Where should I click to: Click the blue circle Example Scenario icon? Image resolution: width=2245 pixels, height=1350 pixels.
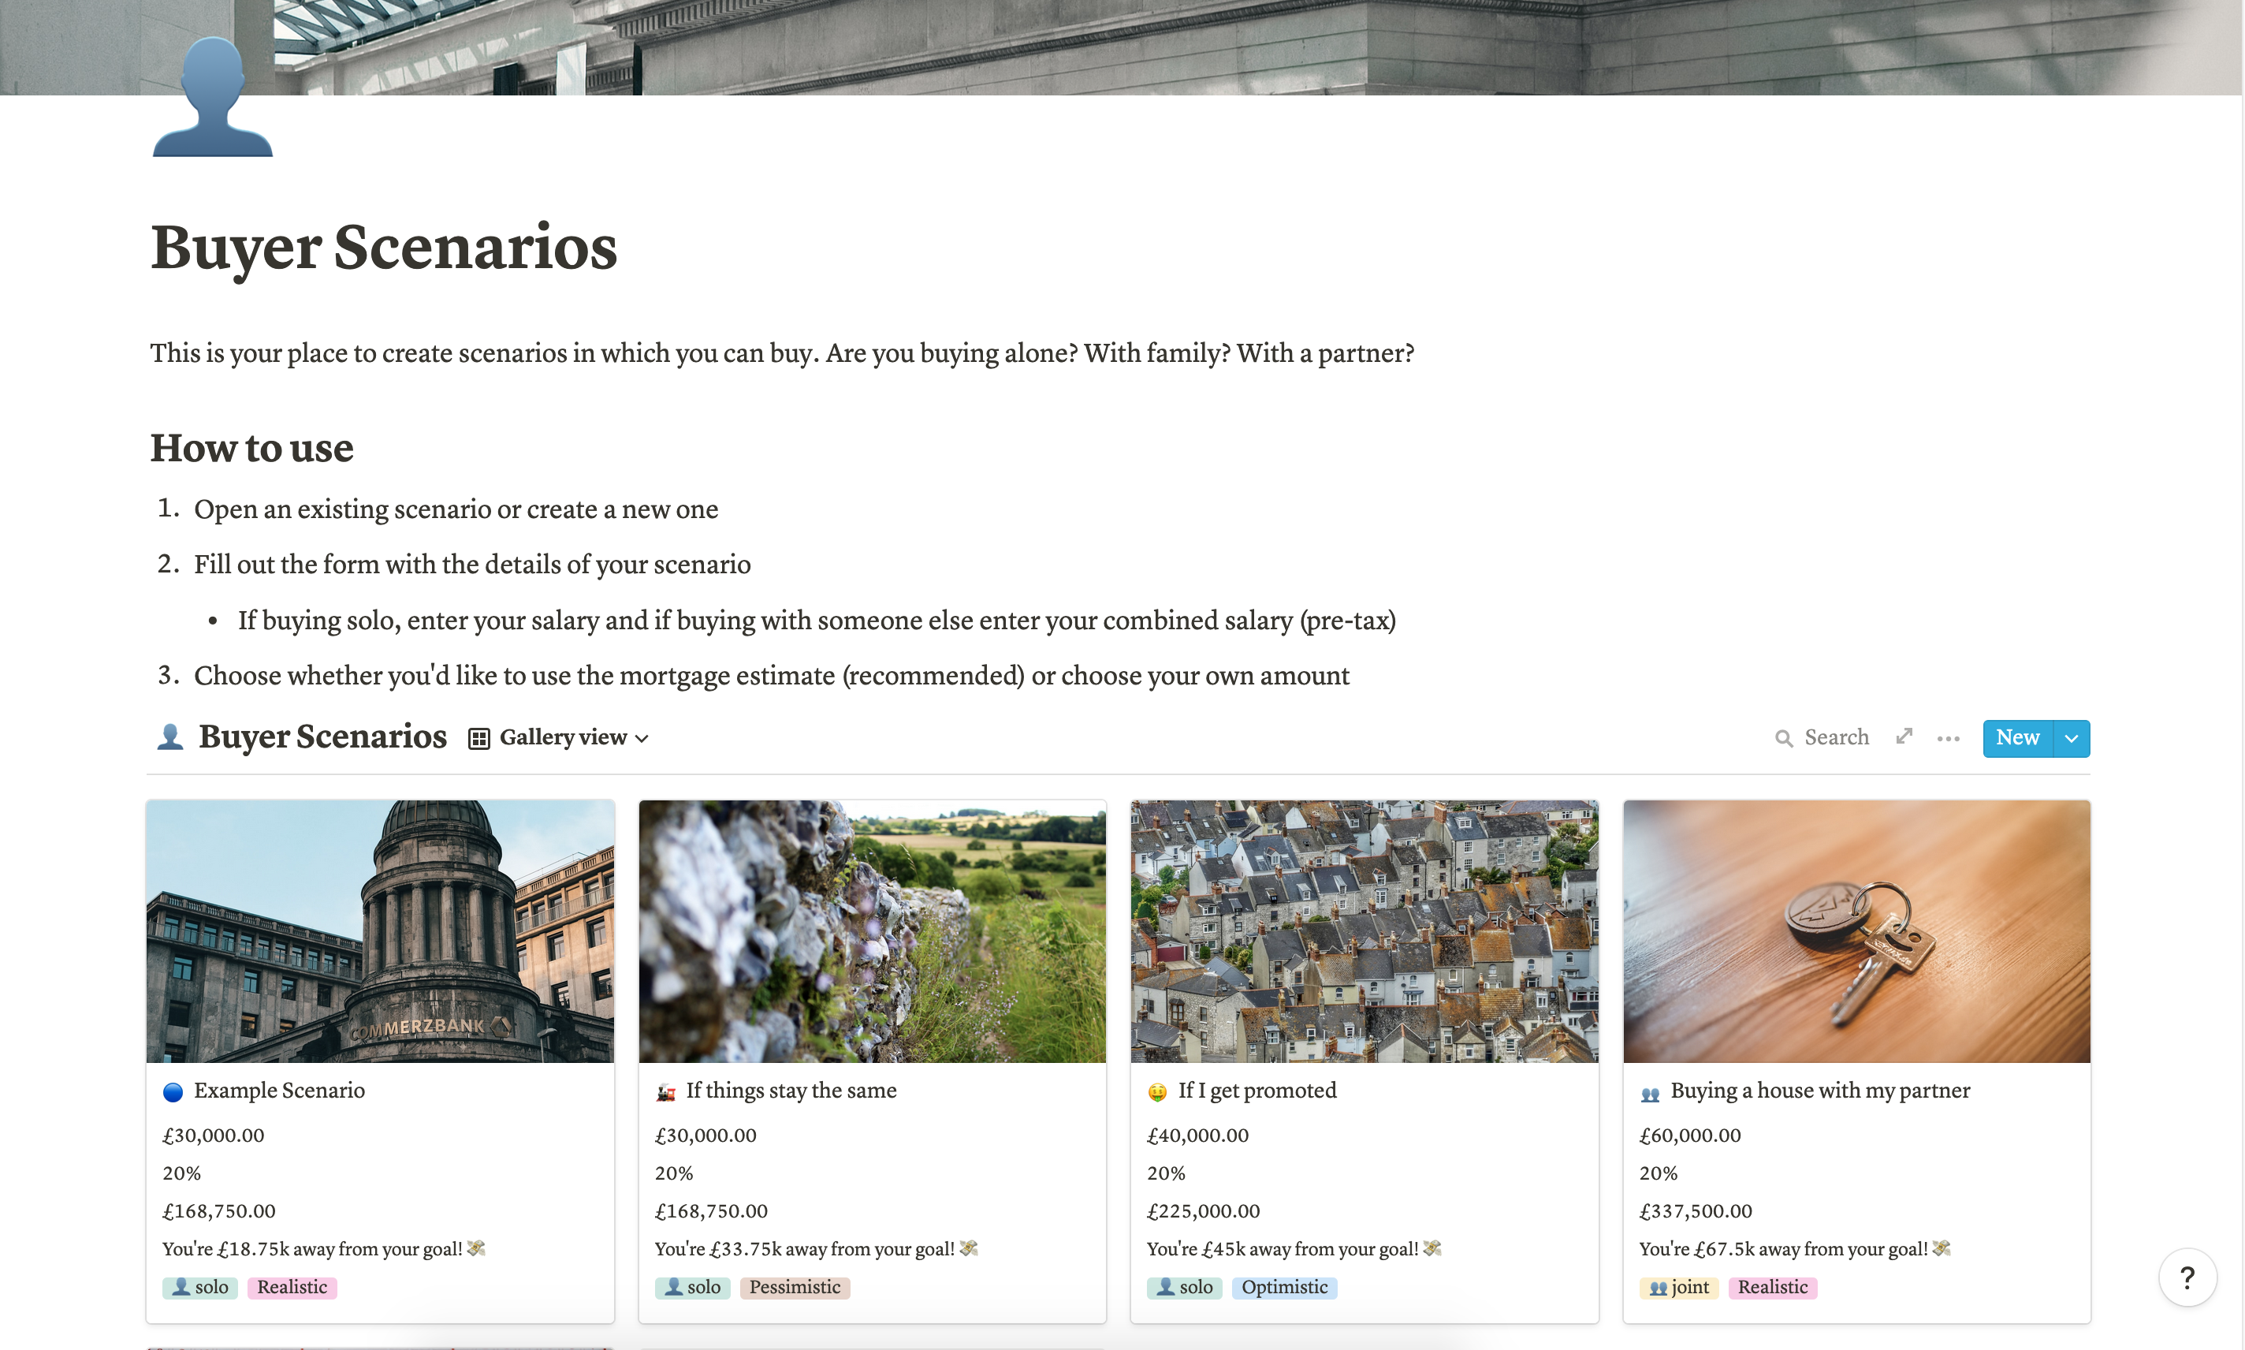tap(173, 1091)
